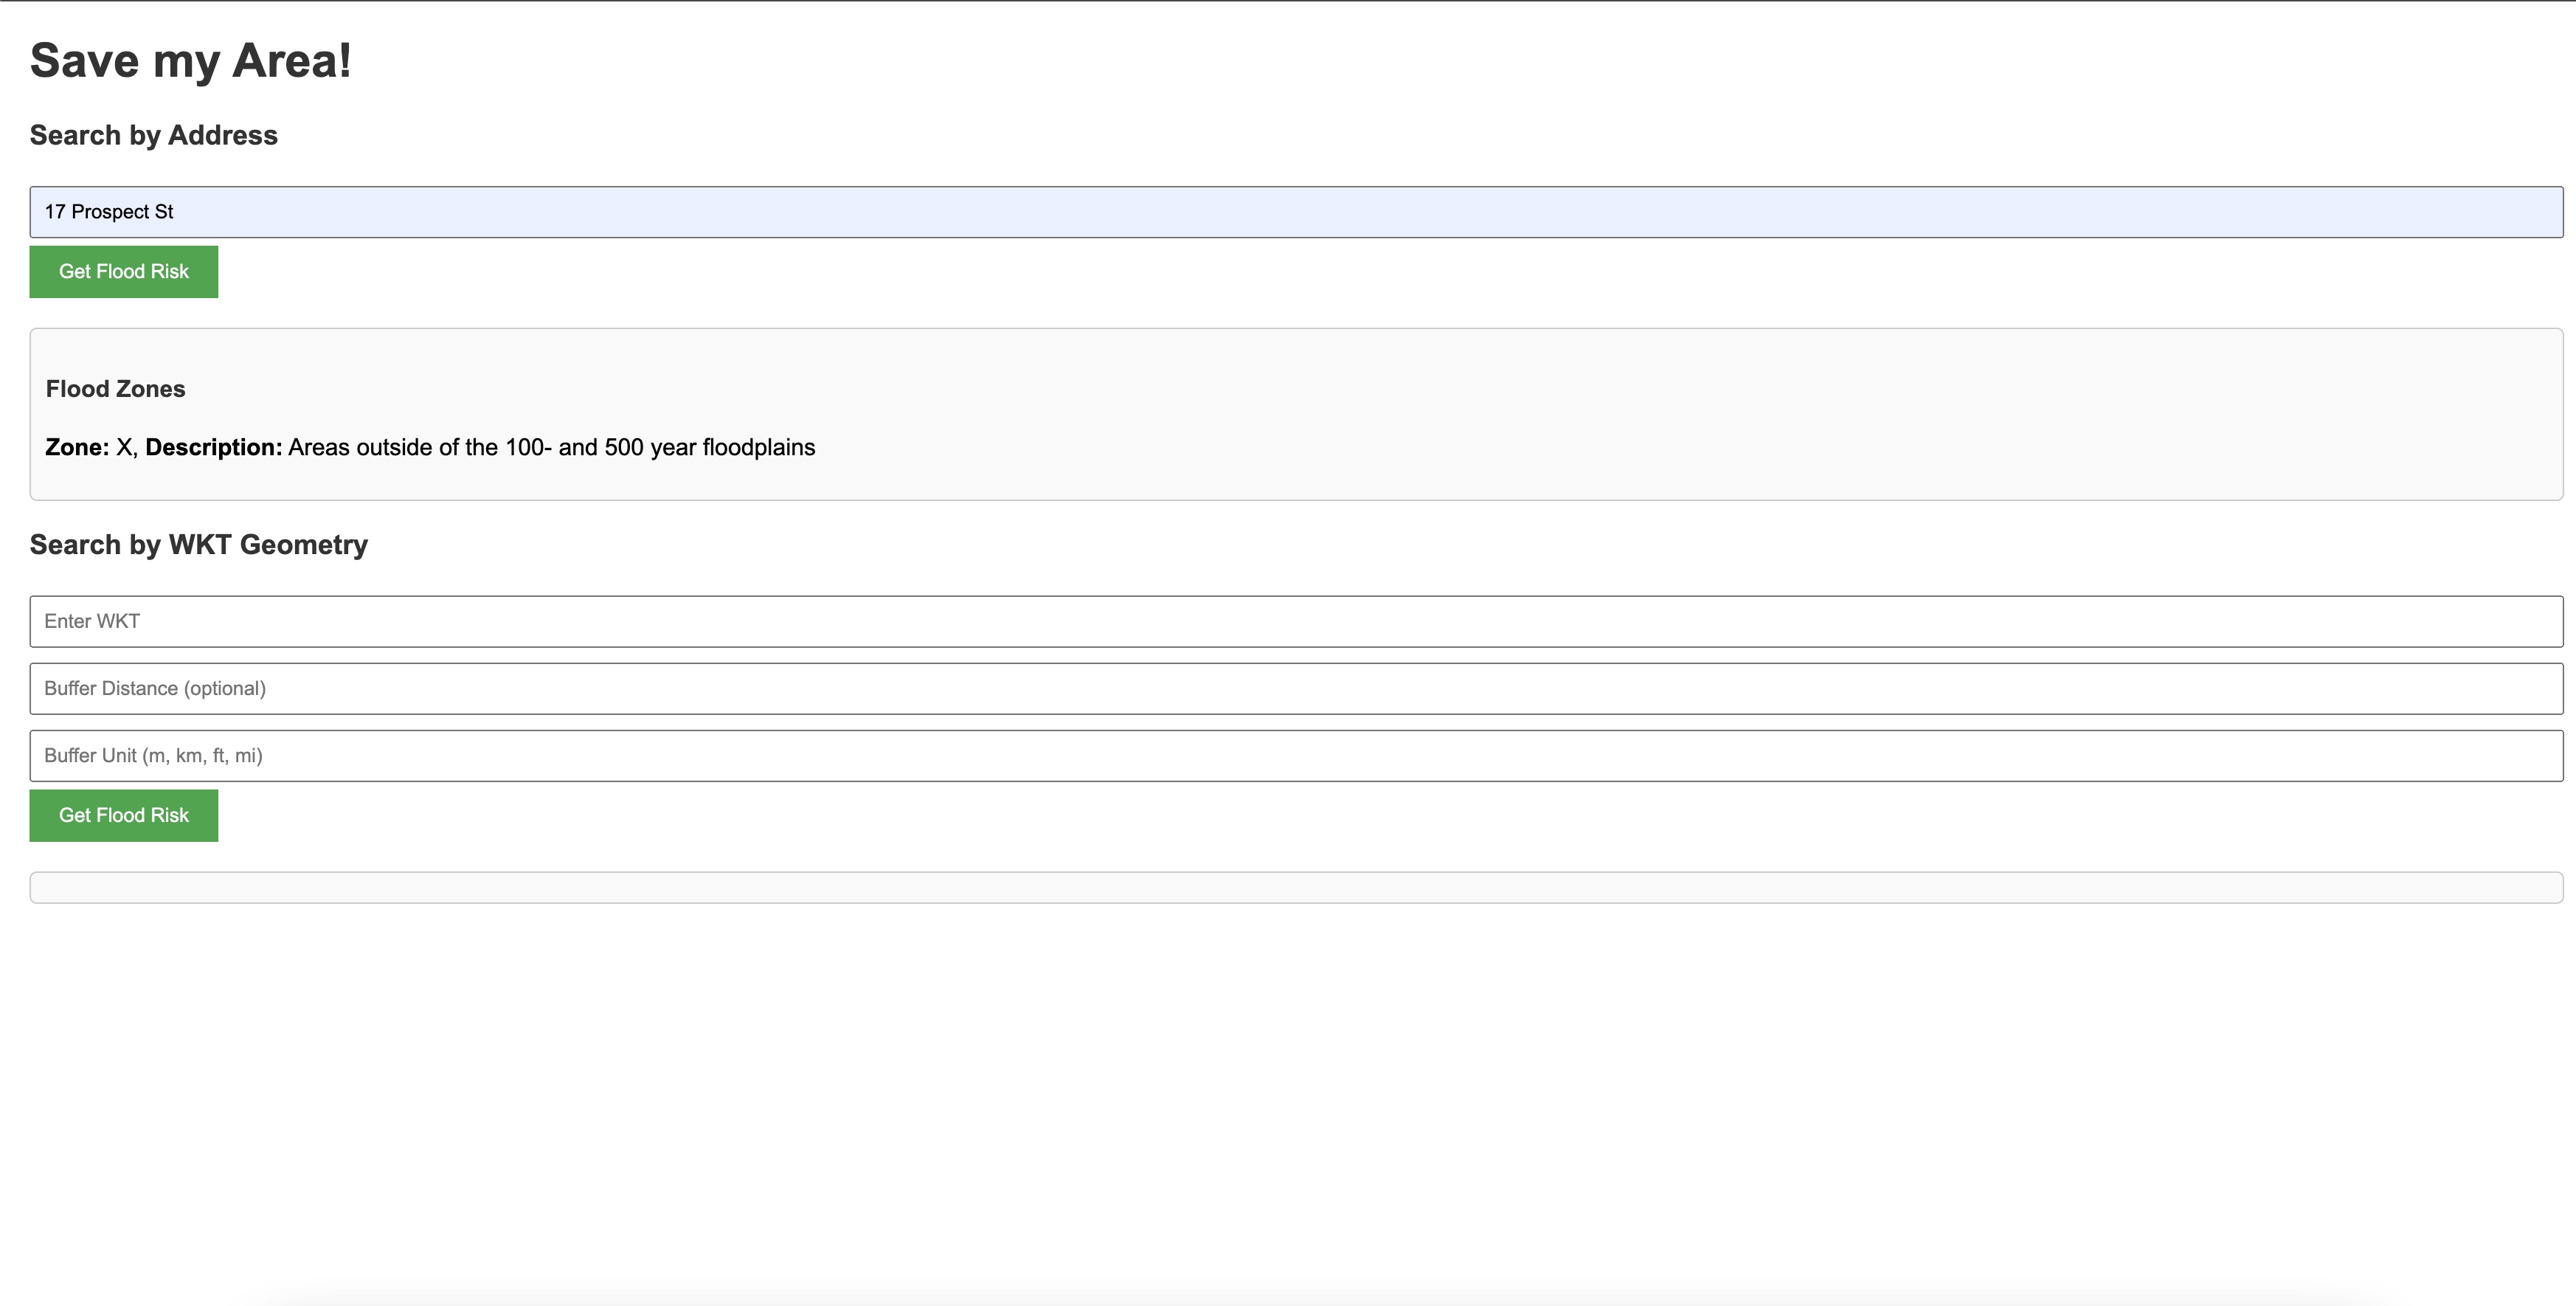Screen dimensions: 2576x1306
Task: Click the word Geometry in the WKT heading
Action: 304,544
